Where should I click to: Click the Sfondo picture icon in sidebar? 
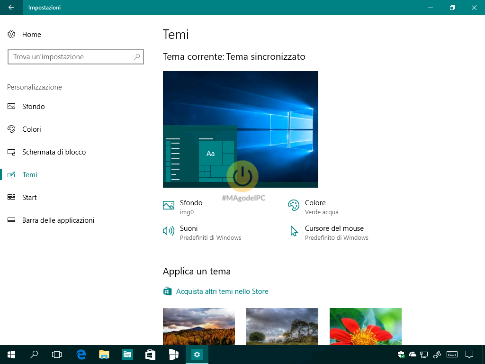tap(11, 107)
